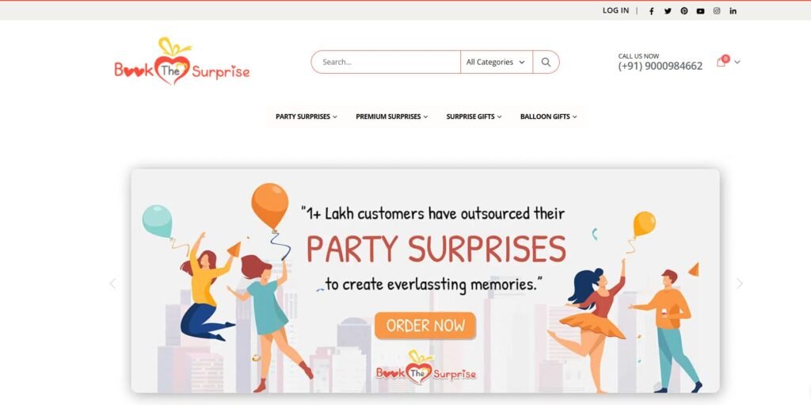Open the Facebook social icon
The width and height of the screenshot is (811, 405).
point(651,11)
